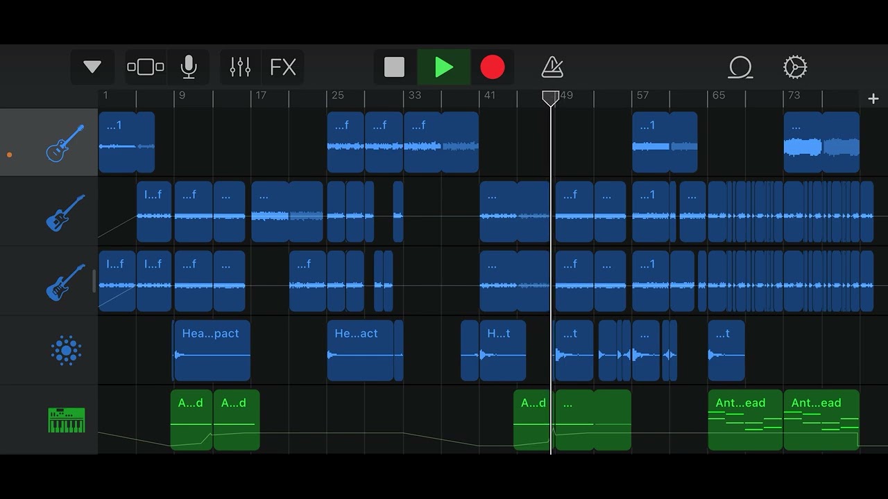Tap bar 33 on the timeline ruler
The width and height of the screenshot is (888, 499).
415,95
